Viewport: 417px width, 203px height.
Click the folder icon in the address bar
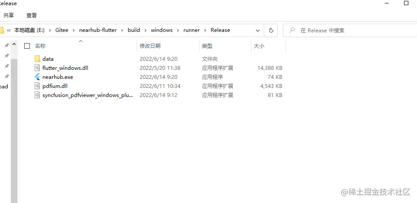pos(2,30)
